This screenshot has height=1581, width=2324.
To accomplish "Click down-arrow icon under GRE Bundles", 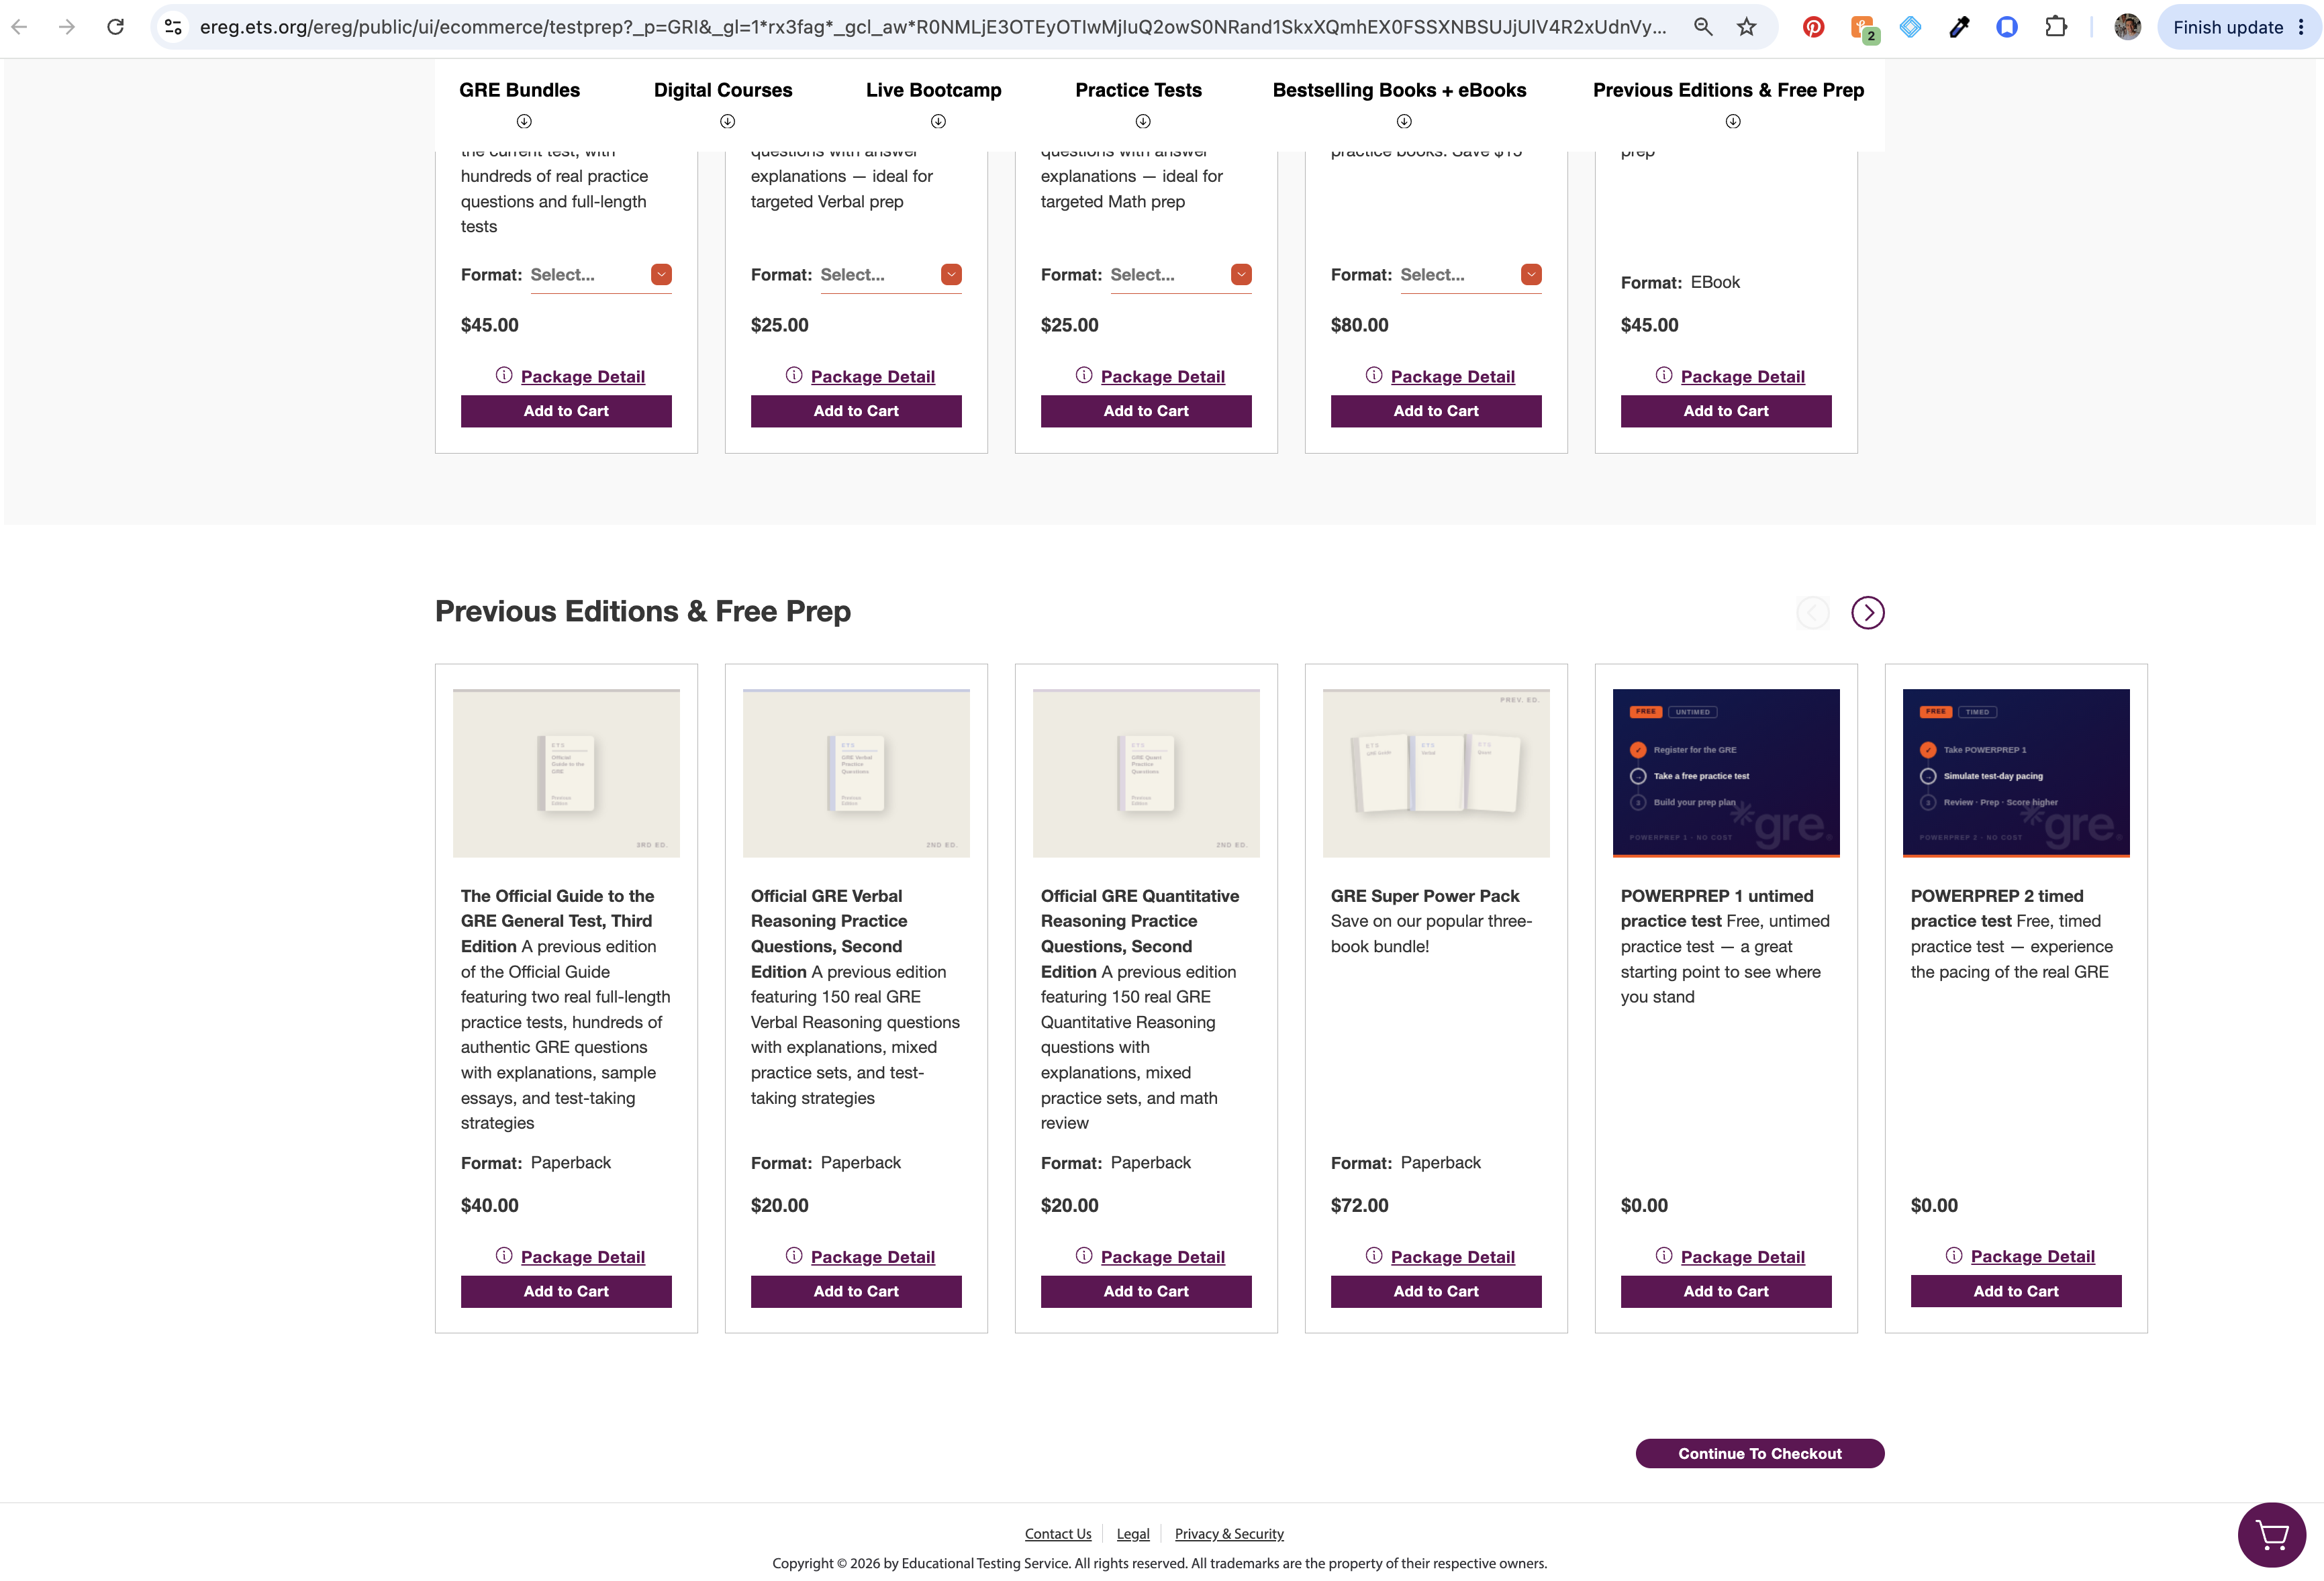I will [524, 121].
